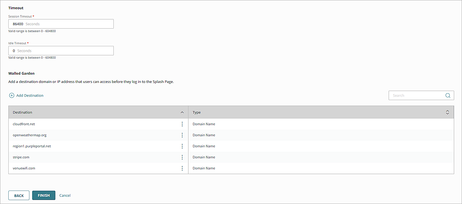The height and width of the screenshot is (204, 462).
Task: Sort the table by the Destination column
Action: 22,112
